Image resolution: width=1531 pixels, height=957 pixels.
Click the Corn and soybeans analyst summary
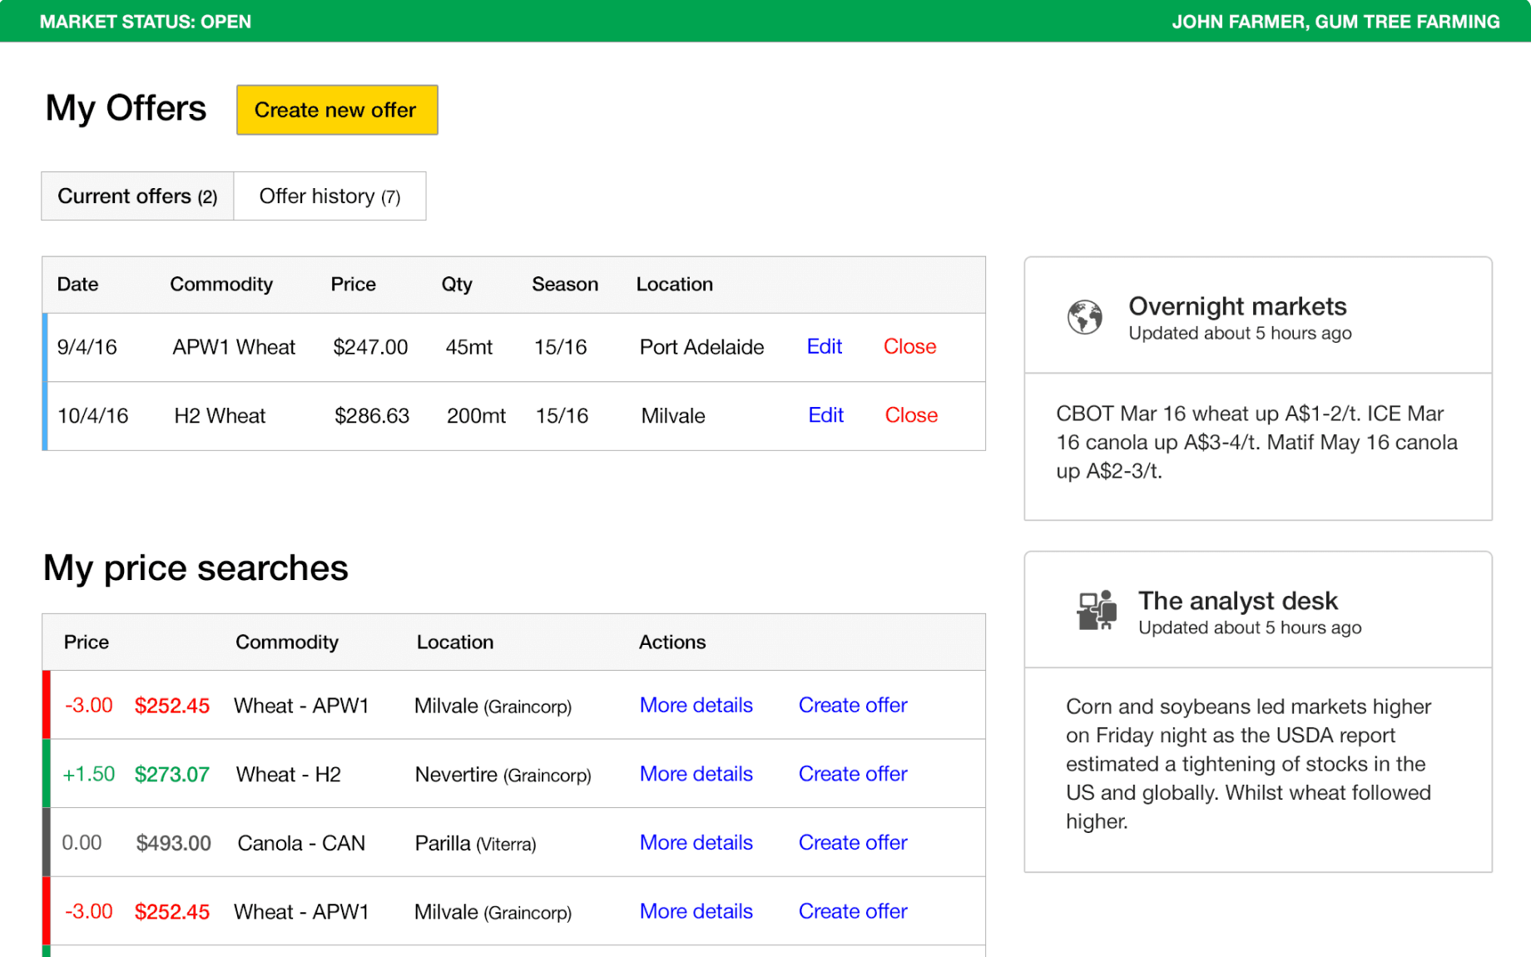(x=1248, y=764)
